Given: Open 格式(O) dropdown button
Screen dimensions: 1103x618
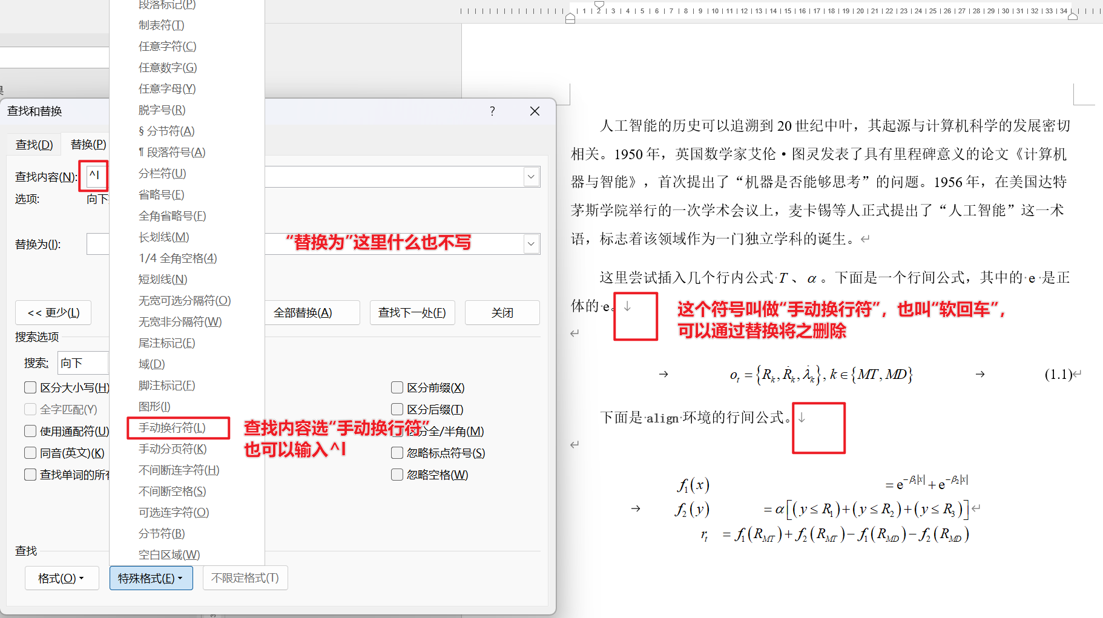Looking at the screenshot, I should click(x=61, y=578).
